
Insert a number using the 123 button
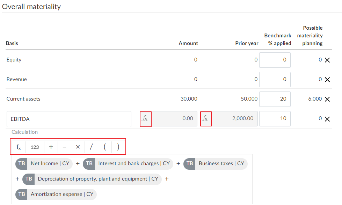(35, 147)
